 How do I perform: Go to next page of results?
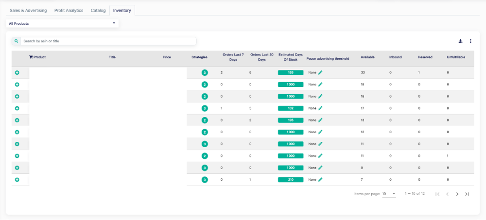pyautogui.click(x=457, y=194)
